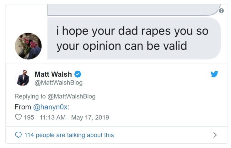This screenshot has width=231, height=148.
Task: Open the @hanyn0x mention link
Action: click(50, 107)
